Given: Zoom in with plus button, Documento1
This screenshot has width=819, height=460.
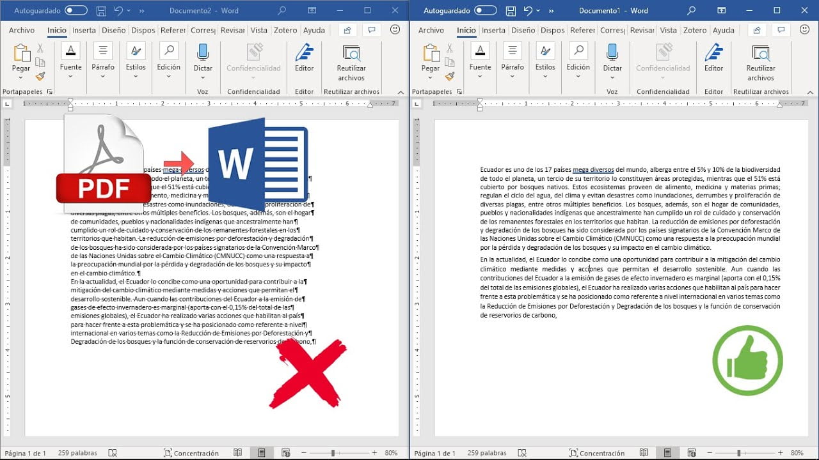Looking at the screenshot, I should coord(782,453).
